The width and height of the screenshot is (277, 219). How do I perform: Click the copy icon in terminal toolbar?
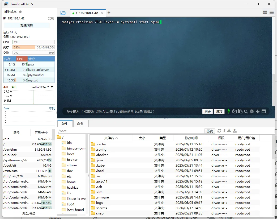[x=235, y=111]
